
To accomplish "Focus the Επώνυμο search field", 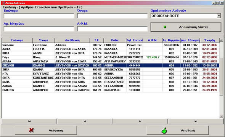I will point(39,16).
